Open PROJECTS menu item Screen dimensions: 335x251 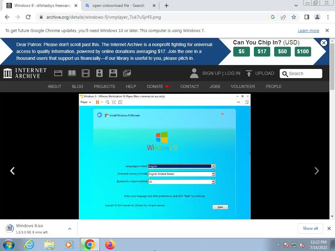point(104,86)
